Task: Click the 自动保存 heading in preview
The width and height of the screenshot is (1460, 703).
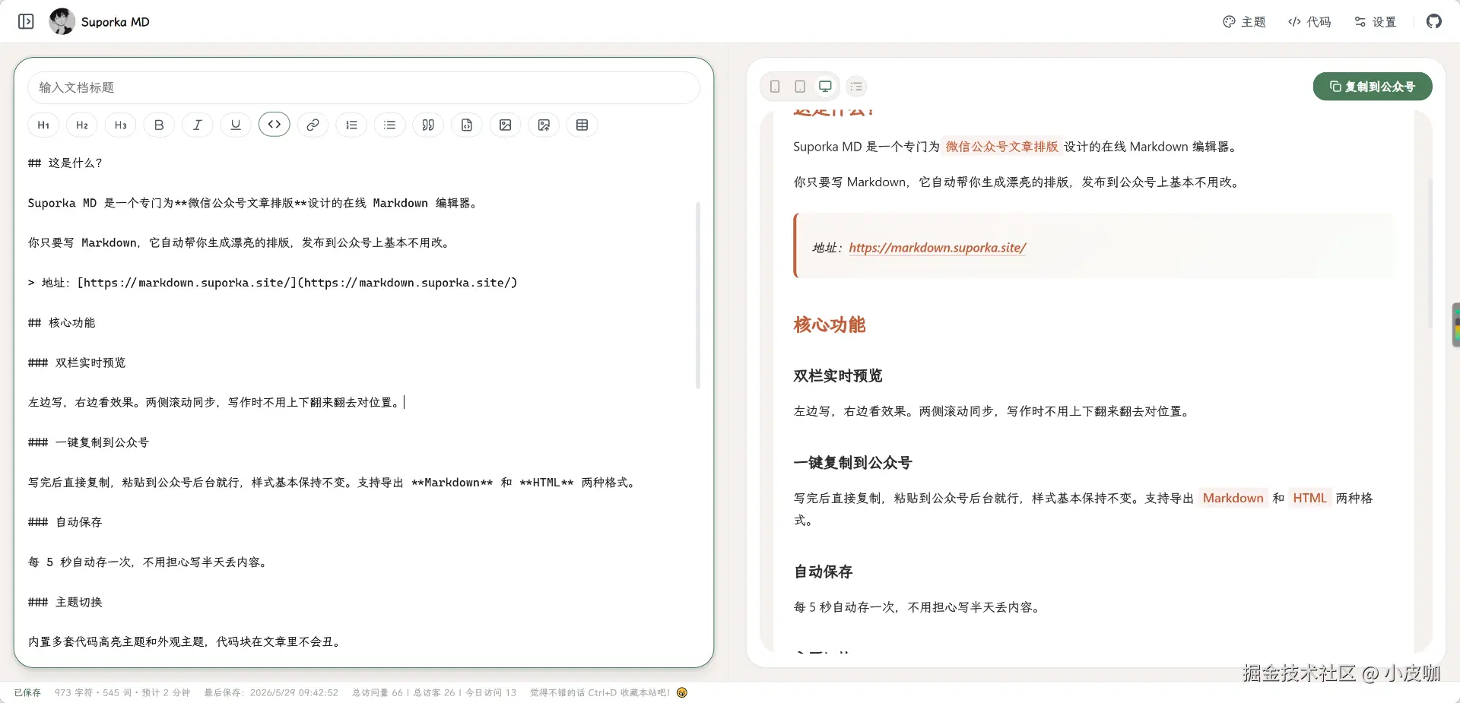Action: click(x=823, y=572)
